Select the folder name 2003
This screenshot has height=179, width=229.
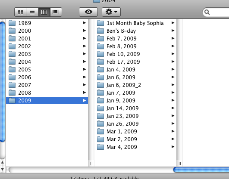coord(25,54)
